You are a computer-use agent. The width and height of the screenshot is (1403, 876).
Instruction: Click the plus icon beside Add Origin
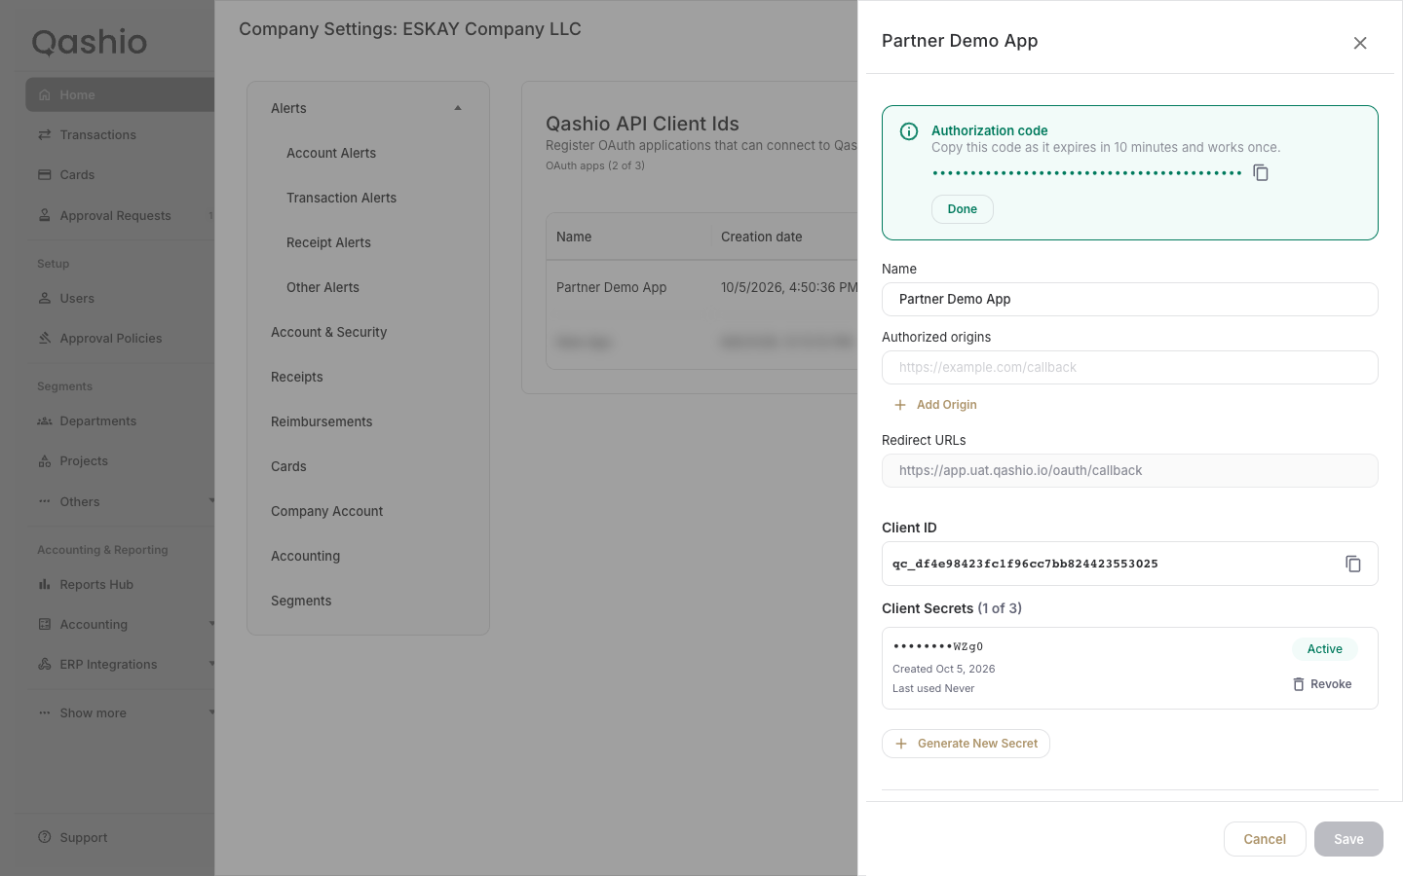[900, 405]
